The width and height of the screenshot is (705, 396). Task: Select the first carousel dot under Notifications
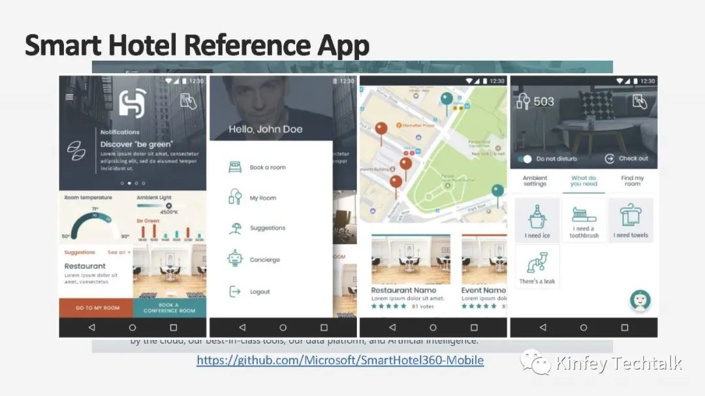click(122, 183)
